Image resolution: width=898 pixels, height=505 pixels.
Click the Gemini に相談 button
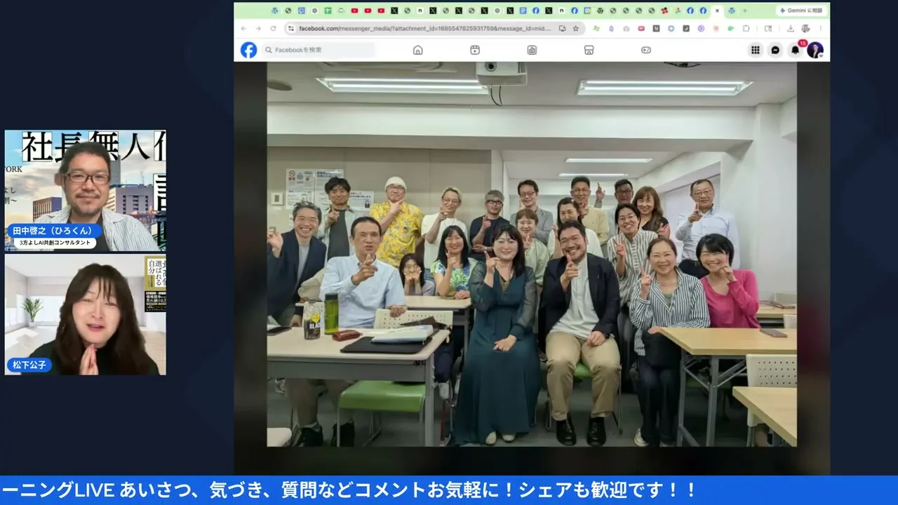click(801, 11)
